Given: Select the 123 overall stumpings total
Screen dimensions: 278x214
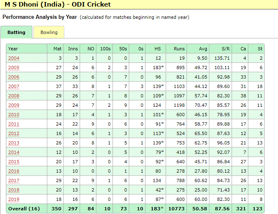Looking at the screenshot, I should coord(258,209).
